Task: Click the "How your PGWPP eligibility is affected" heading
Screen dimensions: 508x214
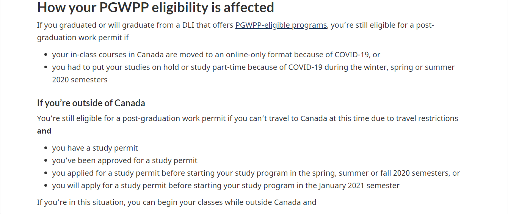Action: 155,7
